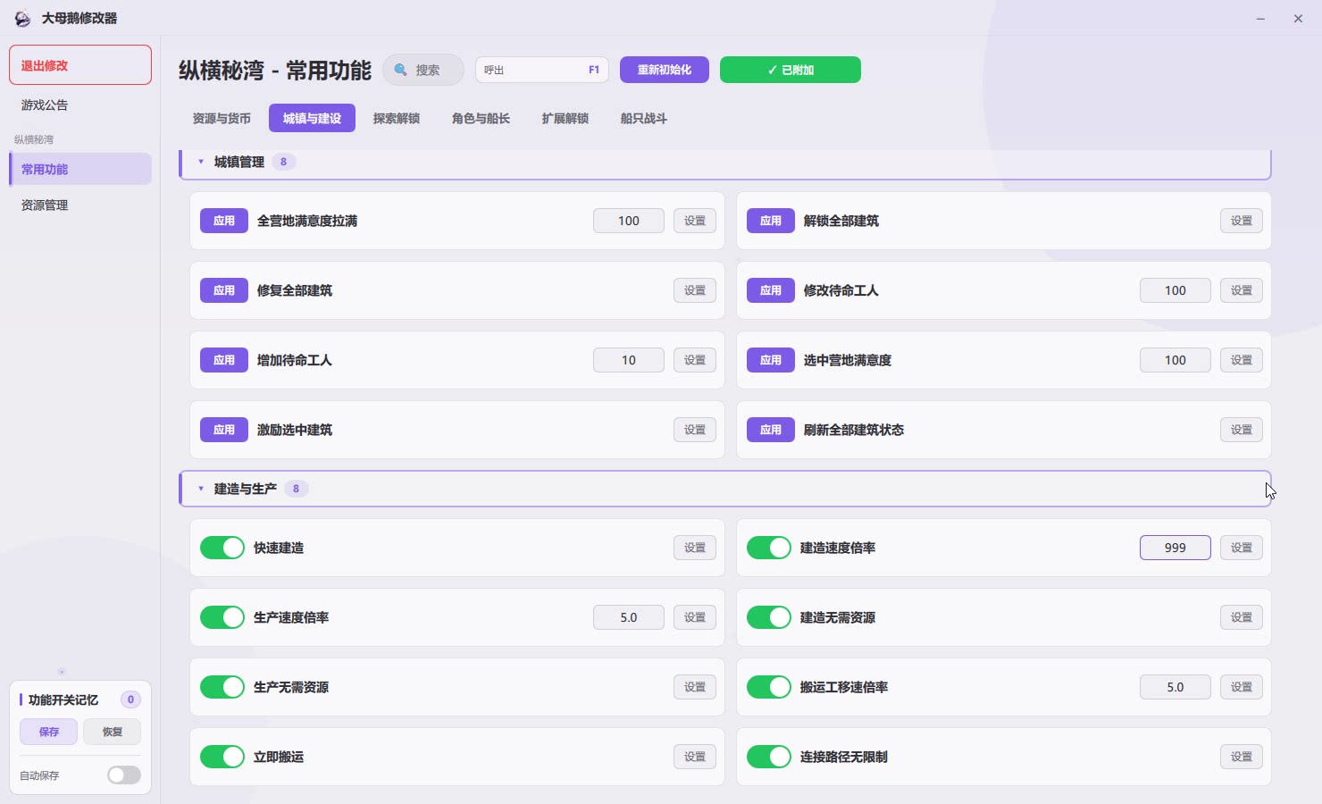The height and width of the screenshot is (804, 1322).
Task: Click the 搜索 search field
Action: [x=423, y=70]
